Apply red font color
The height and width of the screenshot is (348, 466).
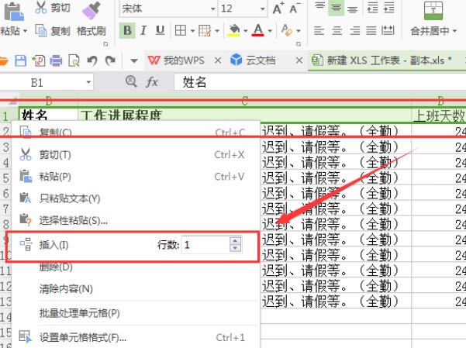(258, 30)
